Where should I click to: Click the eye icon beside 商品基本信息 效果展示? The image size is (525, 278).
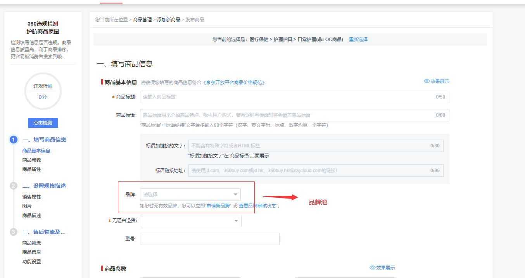(427, 81)
